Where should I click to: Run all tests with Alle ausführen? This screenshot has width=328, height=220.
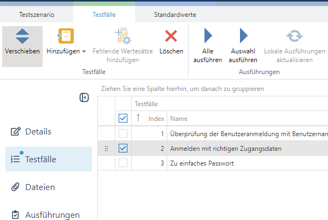[208, 36]
